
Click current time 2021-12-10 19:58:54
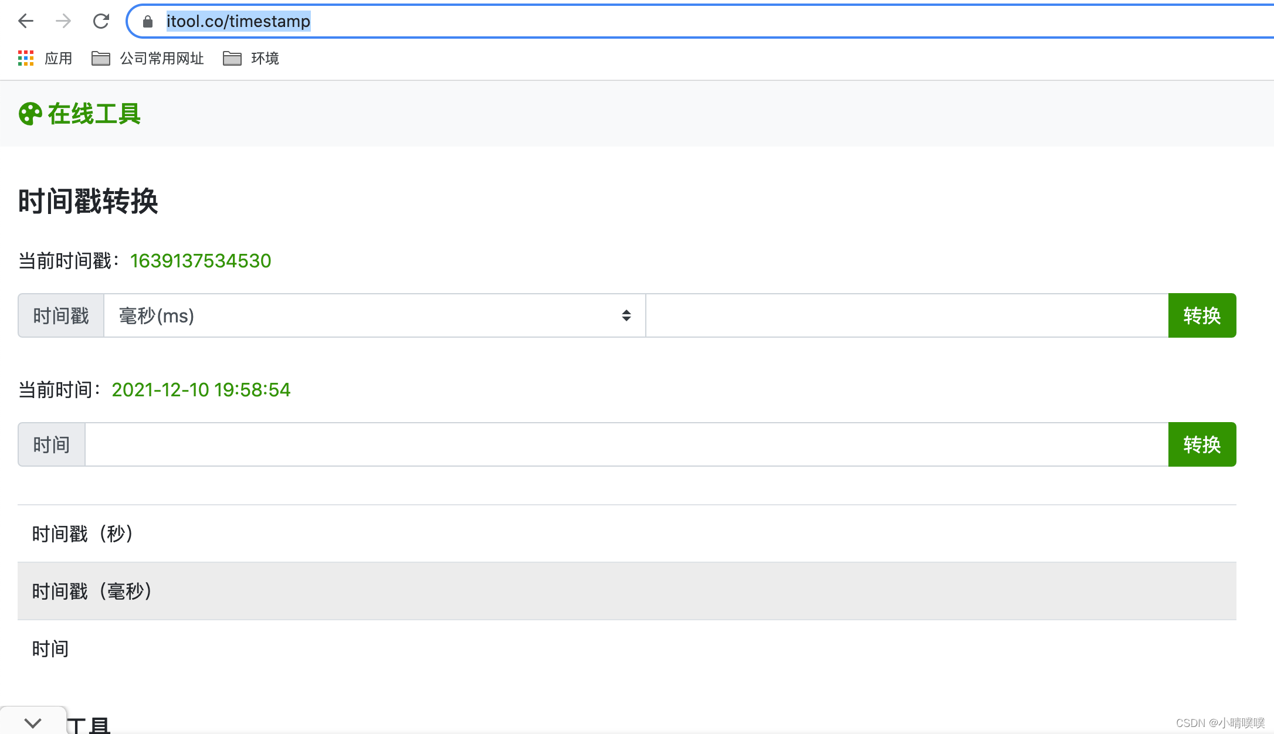tap(201, 390)
